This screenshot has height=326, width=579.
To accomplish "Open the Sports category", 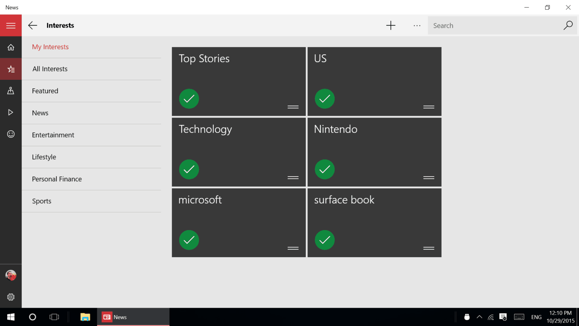I will pyautogui.click(x=92, y=201).
